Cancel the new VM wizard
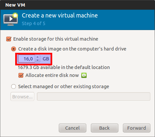The height and width of the screenshot is (137, 155). coord(72,128)
